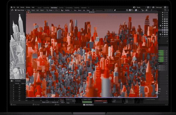This screenshot has width=176, height=115.
Task: Switch to the Geo Nodes workspace tab
Action: pyautogui.click(x=54, y=8)
